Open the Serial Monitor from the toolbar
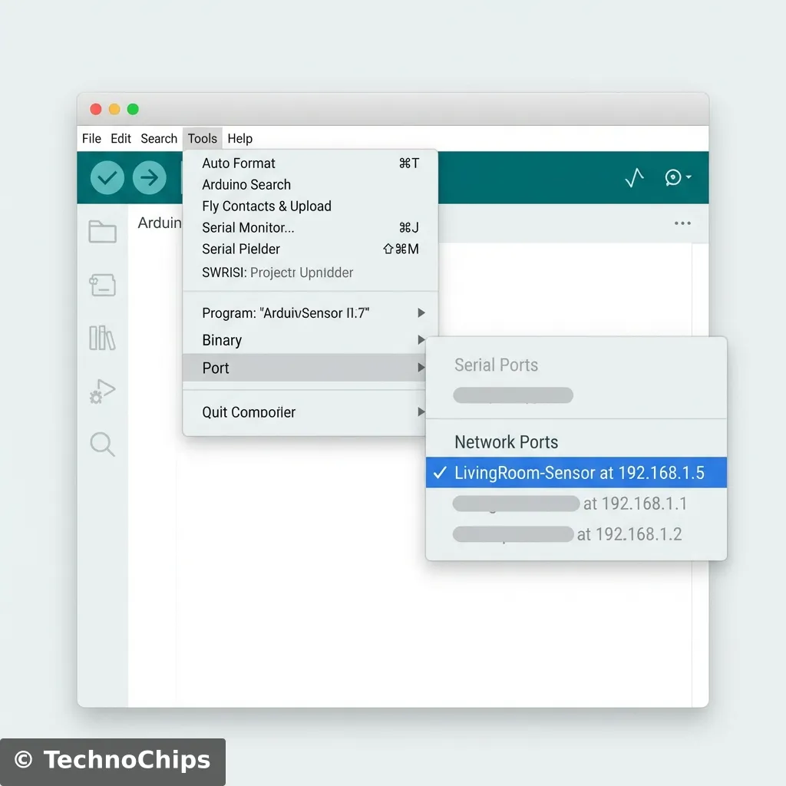 click(x=672, y=177)
